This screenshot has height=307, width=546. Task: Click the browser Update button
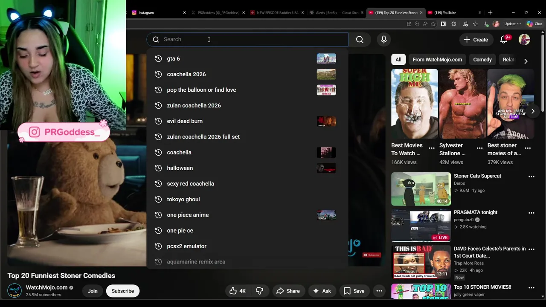(x=512, y=24)
